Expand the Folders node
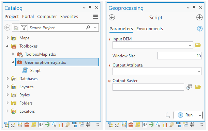This screenshot has width=208, height=131. click(x=8, y=103)
